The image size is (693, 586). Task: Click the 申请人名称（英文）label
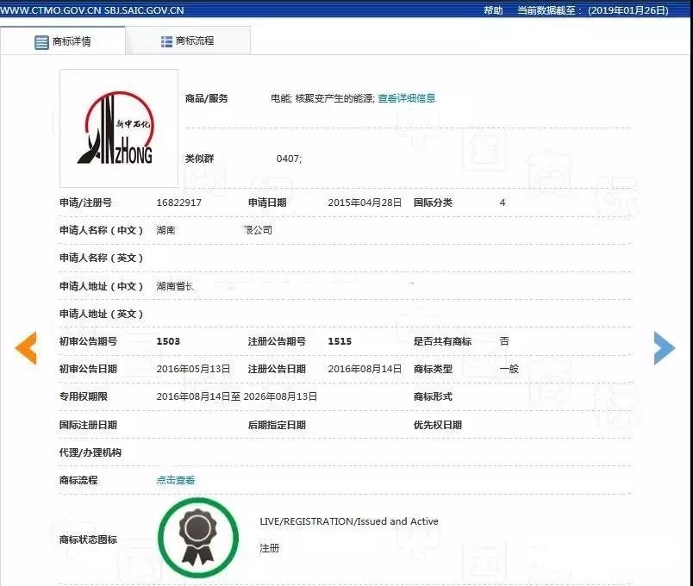102,258
